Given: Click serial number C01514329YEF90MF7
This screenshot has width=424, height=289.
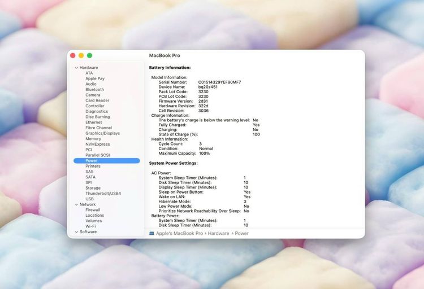Looking at the screenshot, I should pos(219,82).
